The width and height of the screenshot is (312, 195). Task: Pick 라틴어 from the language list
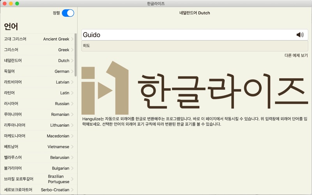tap(9, 93)
